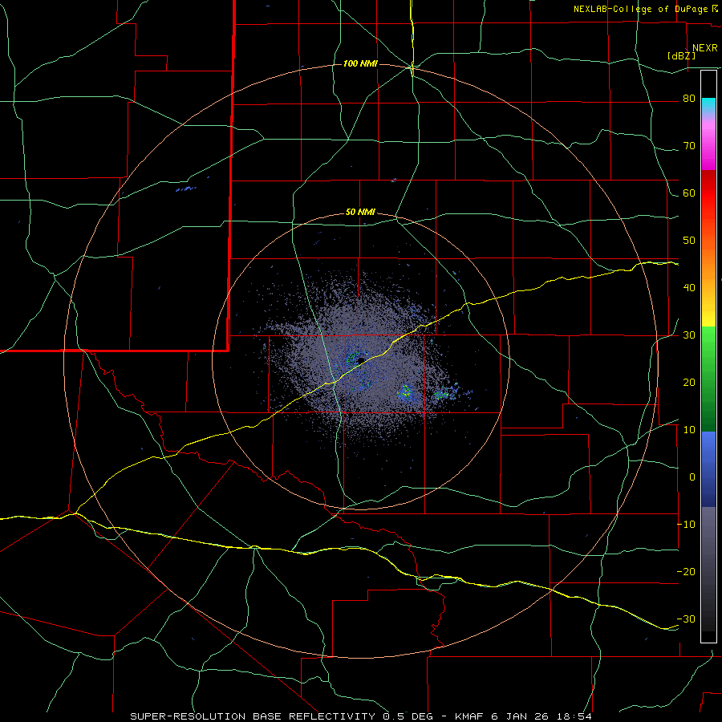Click the 30 value on dBZ scale
722x722 pixels.
689,335
